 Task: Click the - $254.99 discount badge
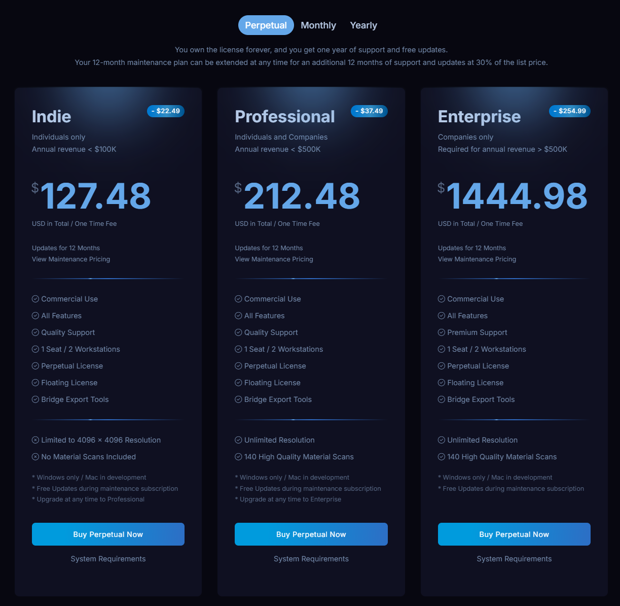pos(570,111)
